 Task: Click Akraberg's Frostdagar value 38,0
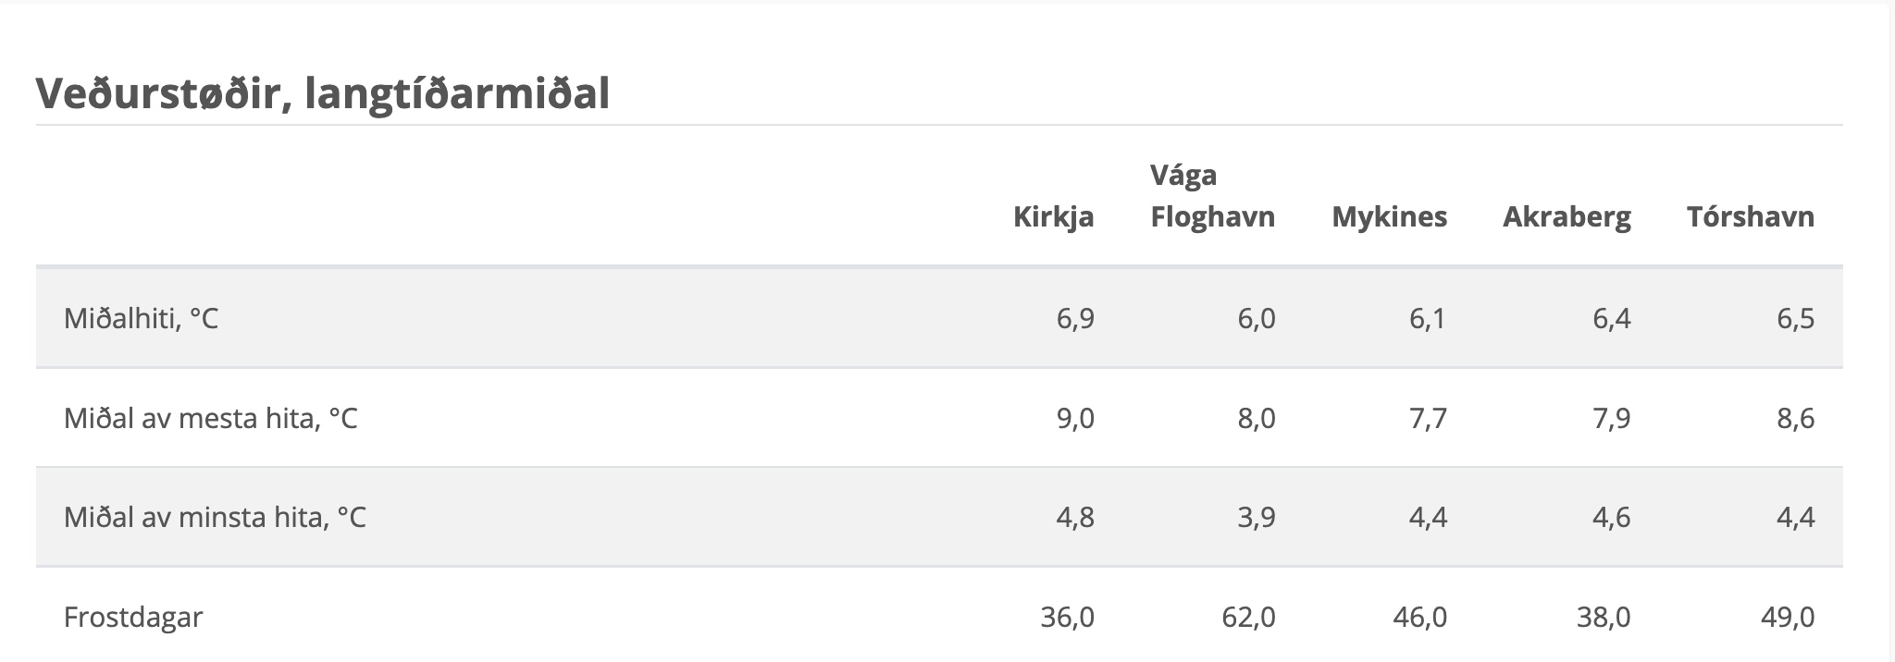coord(1604,618)
